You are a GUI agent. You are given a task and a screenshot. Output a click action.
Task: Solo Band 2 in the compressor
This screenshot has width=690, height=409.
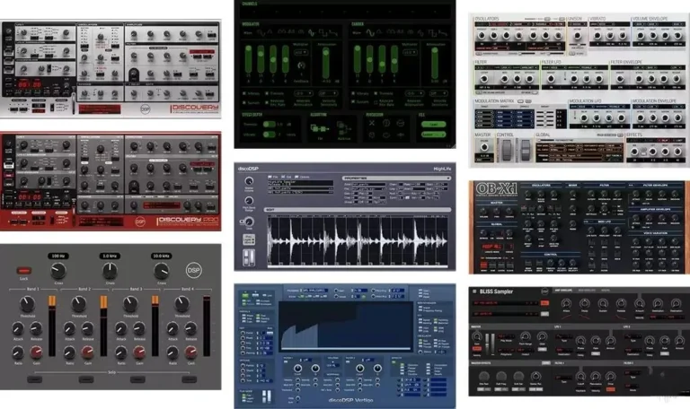click(86, 379)
